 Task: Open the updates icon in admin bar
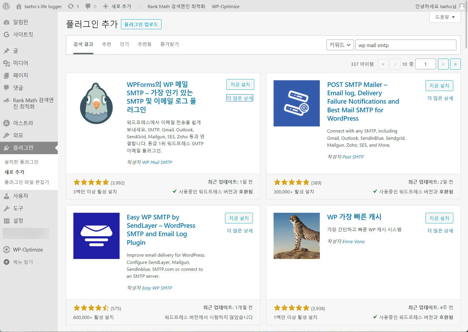(x=71, y=6)
